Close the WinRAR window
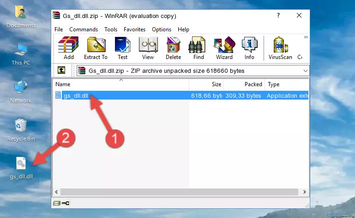Screen dimensions: 355x218 (299, 15)
